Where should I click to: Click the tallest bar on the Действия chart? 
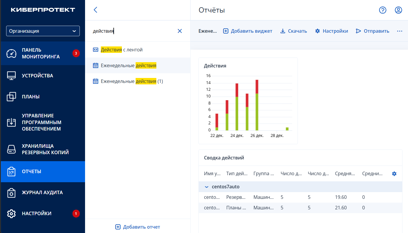[257, 105]
